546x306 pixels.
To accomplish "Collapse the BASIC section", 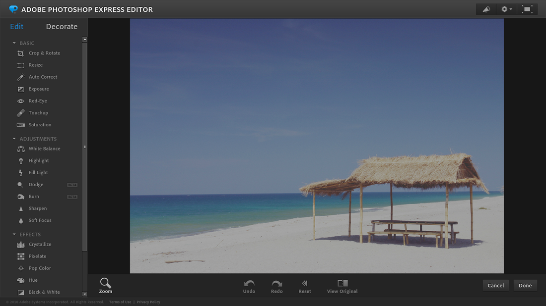I will point(14,43).
